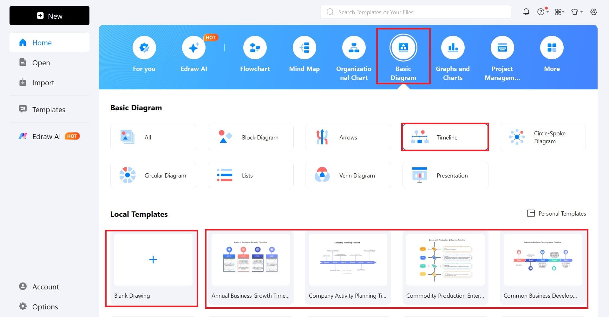Click the plus sign in Blank Drawing
The image size is (609, 317).
point(153,260)
